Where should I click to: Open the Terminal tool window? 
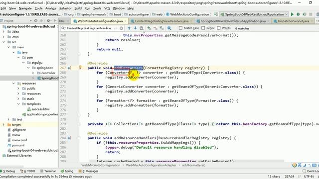[48, 171]
